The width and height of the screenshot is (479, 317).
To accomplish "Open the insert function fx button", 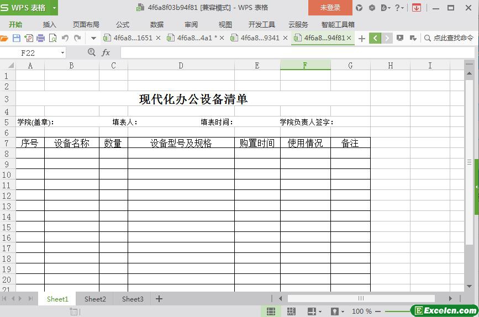I will (106, 53).
